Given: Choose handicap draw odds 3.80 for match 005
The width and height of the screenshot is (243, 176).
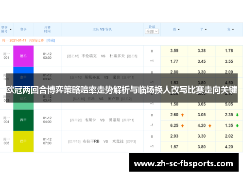Looking at the screenshot, I should (202, 147).
